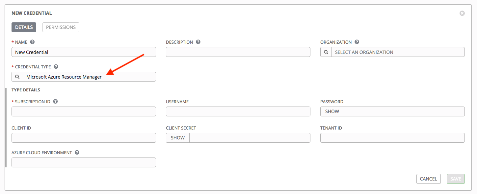
Task: Open help tooltip for Azure Cloud Environment
Action: coord(77,153)
